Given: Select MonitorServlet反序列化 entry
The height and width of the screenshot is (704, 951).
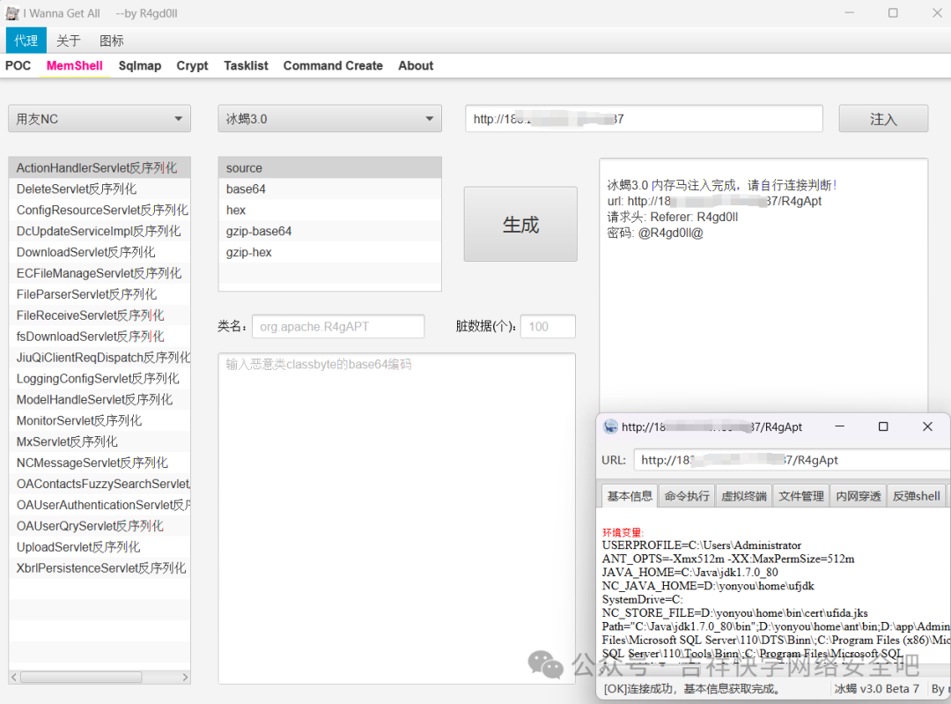Looking at the screenshot, I should tap(100, 420).
